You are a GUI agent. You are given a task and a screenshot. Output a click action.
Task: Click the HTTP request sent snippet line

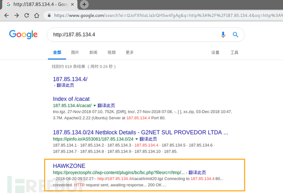110,185
